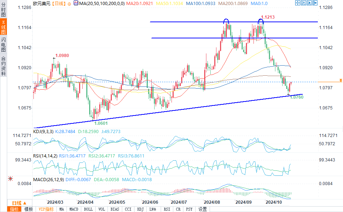Click the orange circle icon beside 日线 title
The width and height of the screenshot is (343, 212).
tap(69, 4)
